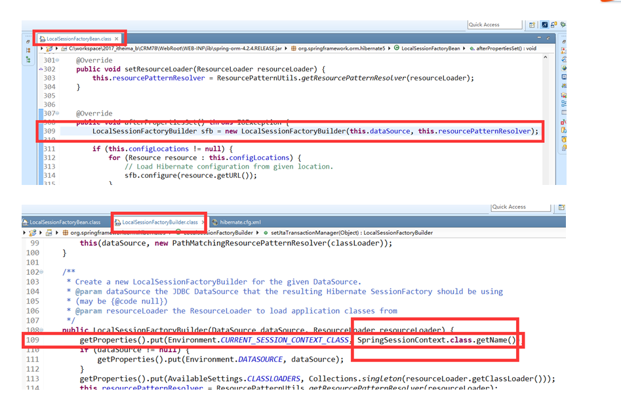Image resolution: width=621 pixels, height=406 pixels.
Task: Click line 104 @param dataSource comment
Action: click(285, 292)
